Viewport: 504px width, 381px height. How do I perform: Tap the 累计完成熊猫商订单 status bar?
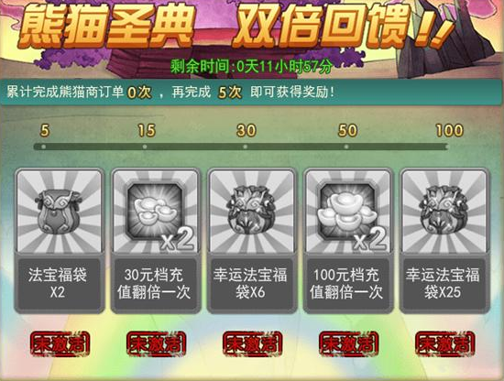251,93
